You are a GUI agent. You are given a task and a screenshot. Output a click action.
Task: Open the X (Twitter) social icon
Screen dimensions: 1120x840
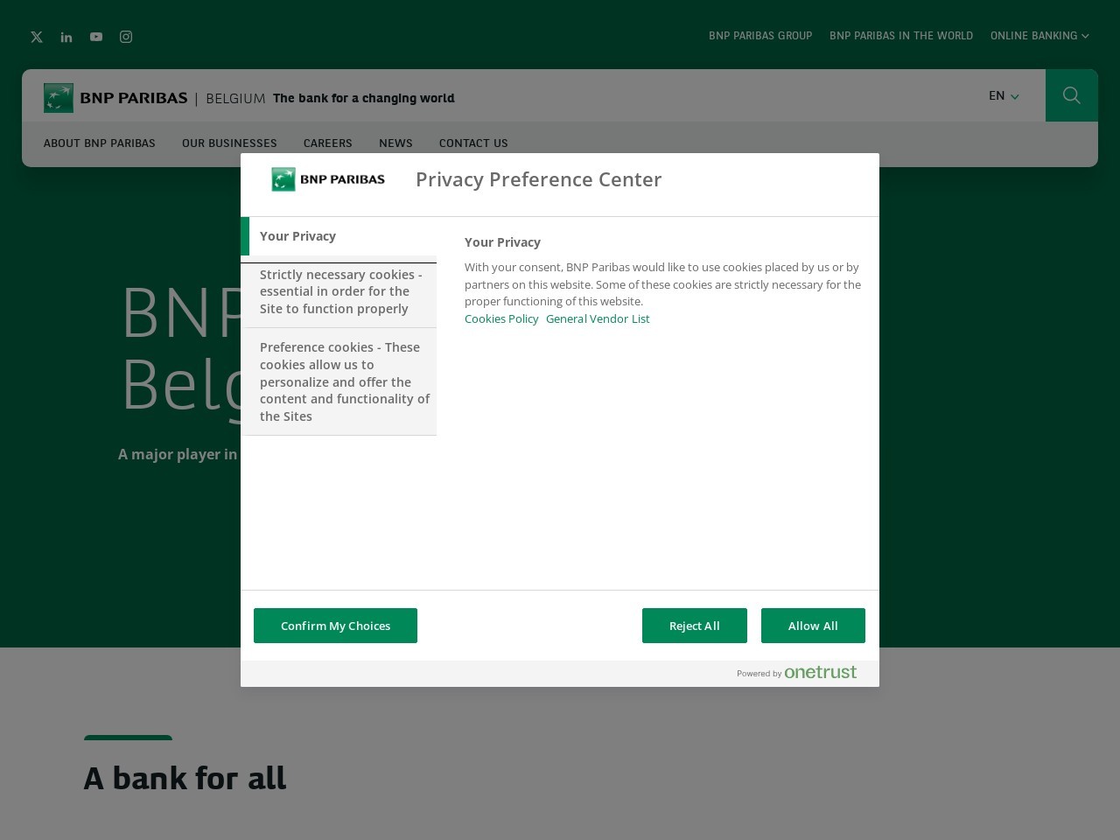click(37, 37)
